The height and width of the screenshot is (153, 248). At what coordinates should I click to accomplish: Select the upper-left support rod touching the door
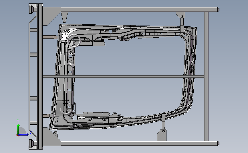click(52, 37)
